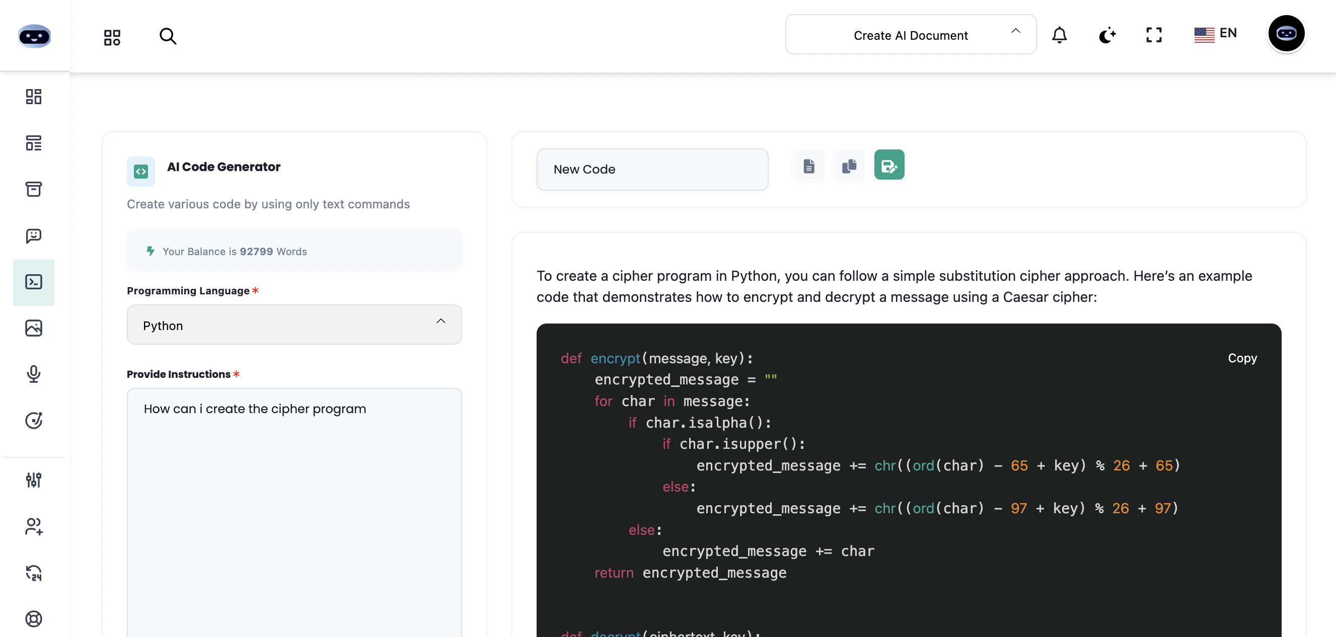Open the apps grid menu next to logo
Viewport: 1336px width, 637px height.
[111, 36]
